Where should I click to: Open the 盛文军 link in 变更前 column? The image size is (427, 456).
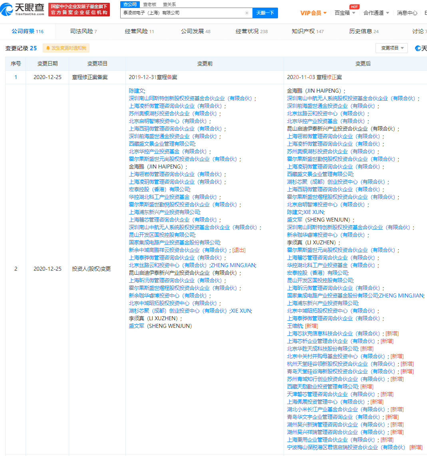137,326
